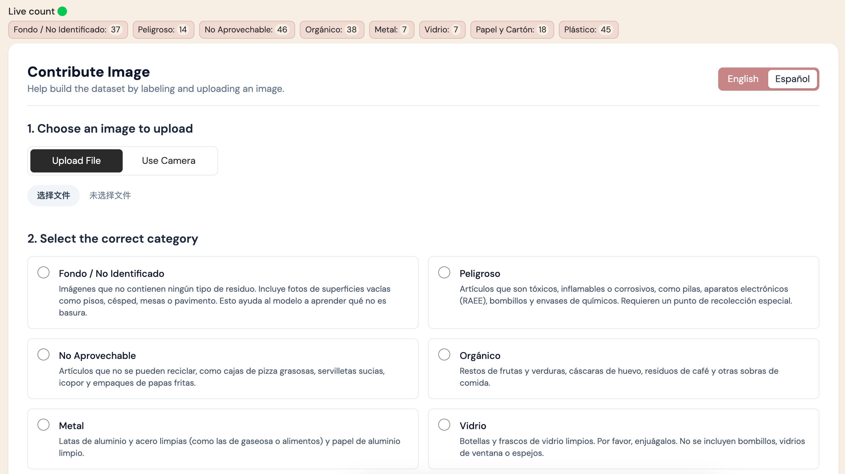This screenshot has width=845, height=474.
Task: Switch language to English
Action: click(x=743, y=79)
